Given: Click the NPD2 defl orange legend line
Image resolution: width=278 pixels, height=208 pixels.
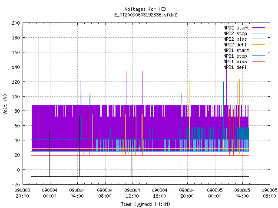Looking at the screenshot, I should pyautogui.click(x=259, y=45).
